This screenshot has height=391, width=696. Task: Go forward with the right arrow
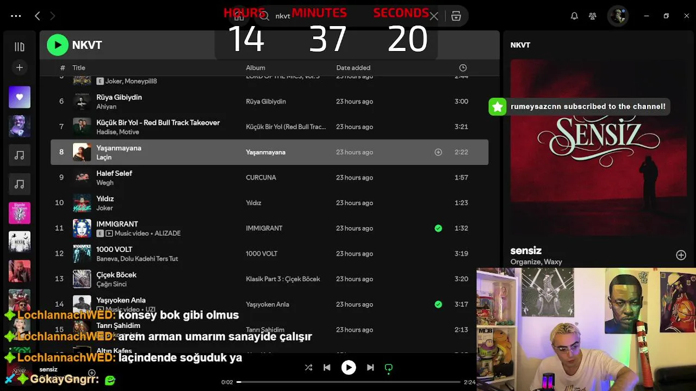(53, 16)
